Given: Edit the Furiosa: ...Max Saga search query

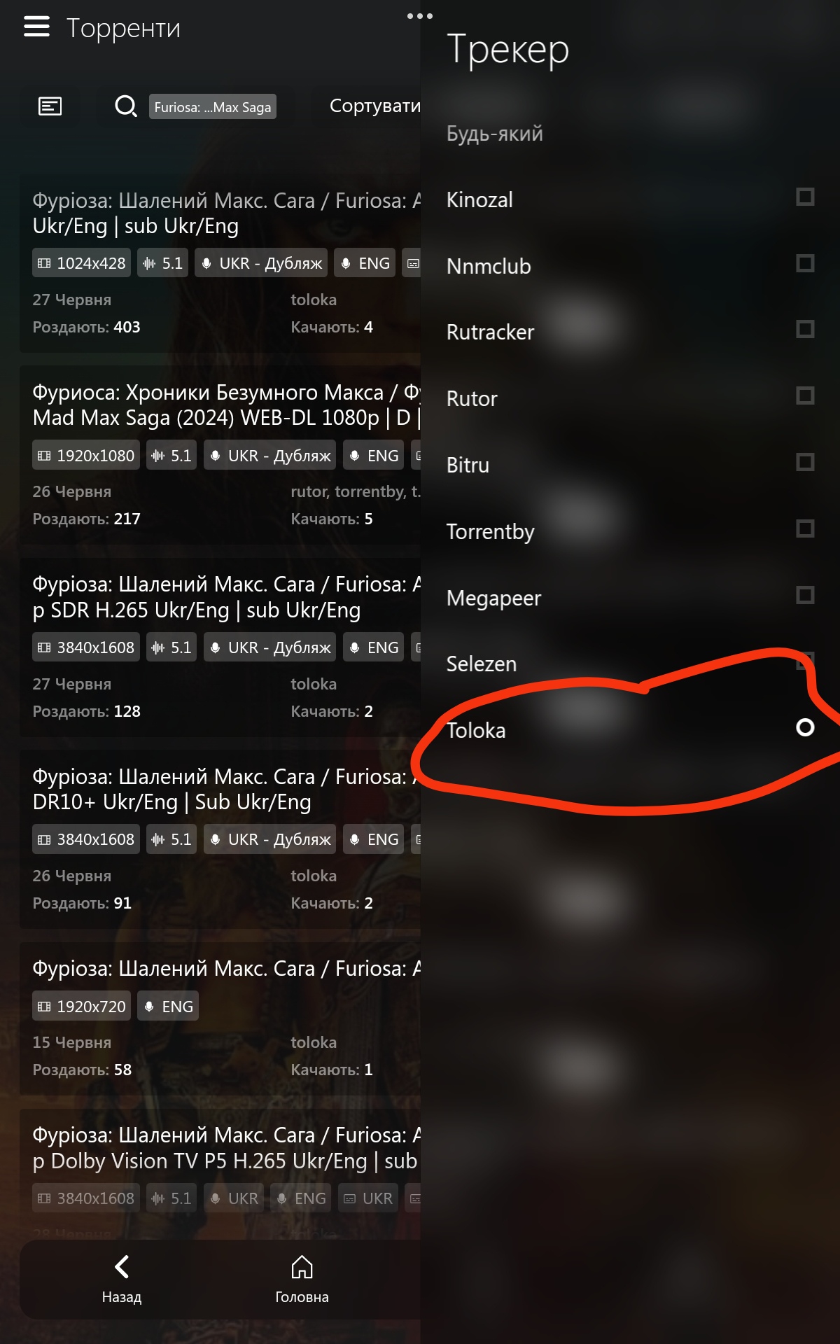Looking at the screenshot, I should [x=213, y=106].
